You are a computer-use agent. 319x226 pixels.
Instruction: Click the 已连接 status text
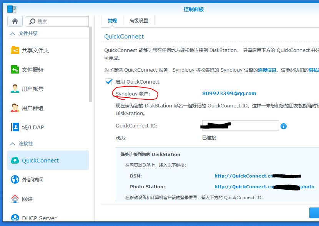[x=209, y=138]
